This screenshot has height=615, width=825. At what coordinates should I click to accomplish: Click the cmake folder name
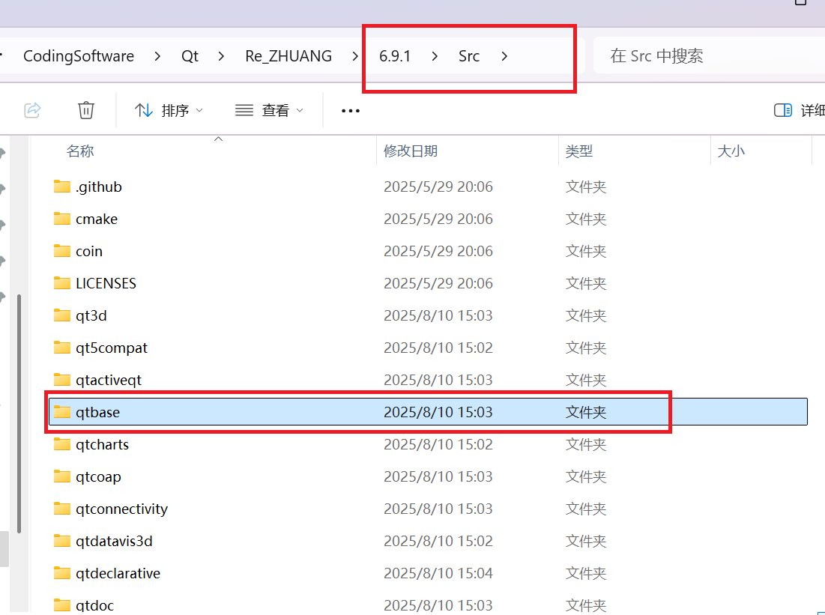[x=97, y=219]
